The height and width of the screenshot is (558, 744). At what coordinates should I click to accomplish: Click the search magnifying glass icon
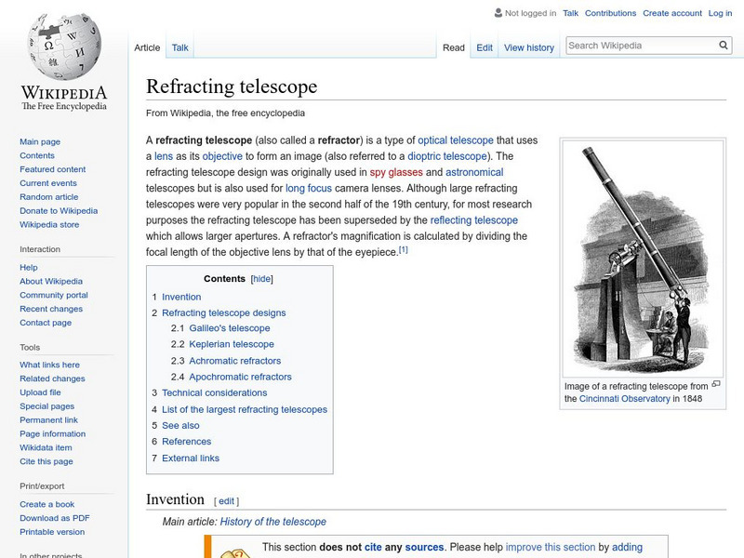point(724,45)
